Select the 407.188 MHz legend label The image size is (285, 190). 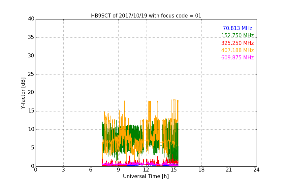[x=237, y=50]
